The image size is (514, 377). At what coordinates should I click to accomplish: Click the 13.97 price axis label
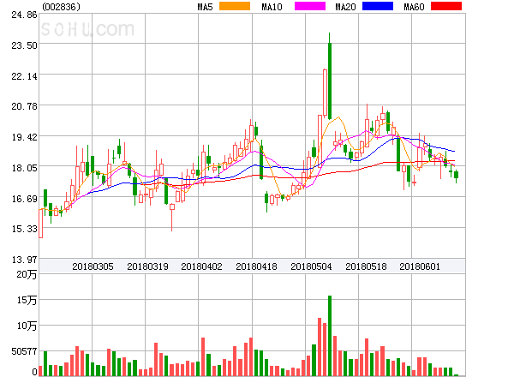24,260
